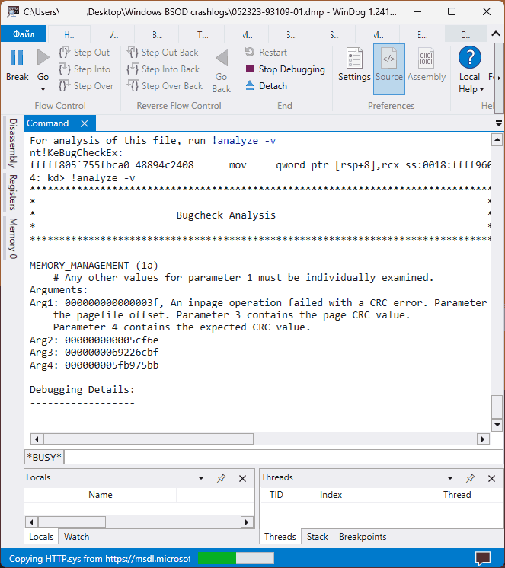Click the Go Back arrow icon
Viewport: 505px width, 568px height.
(222, 58)
